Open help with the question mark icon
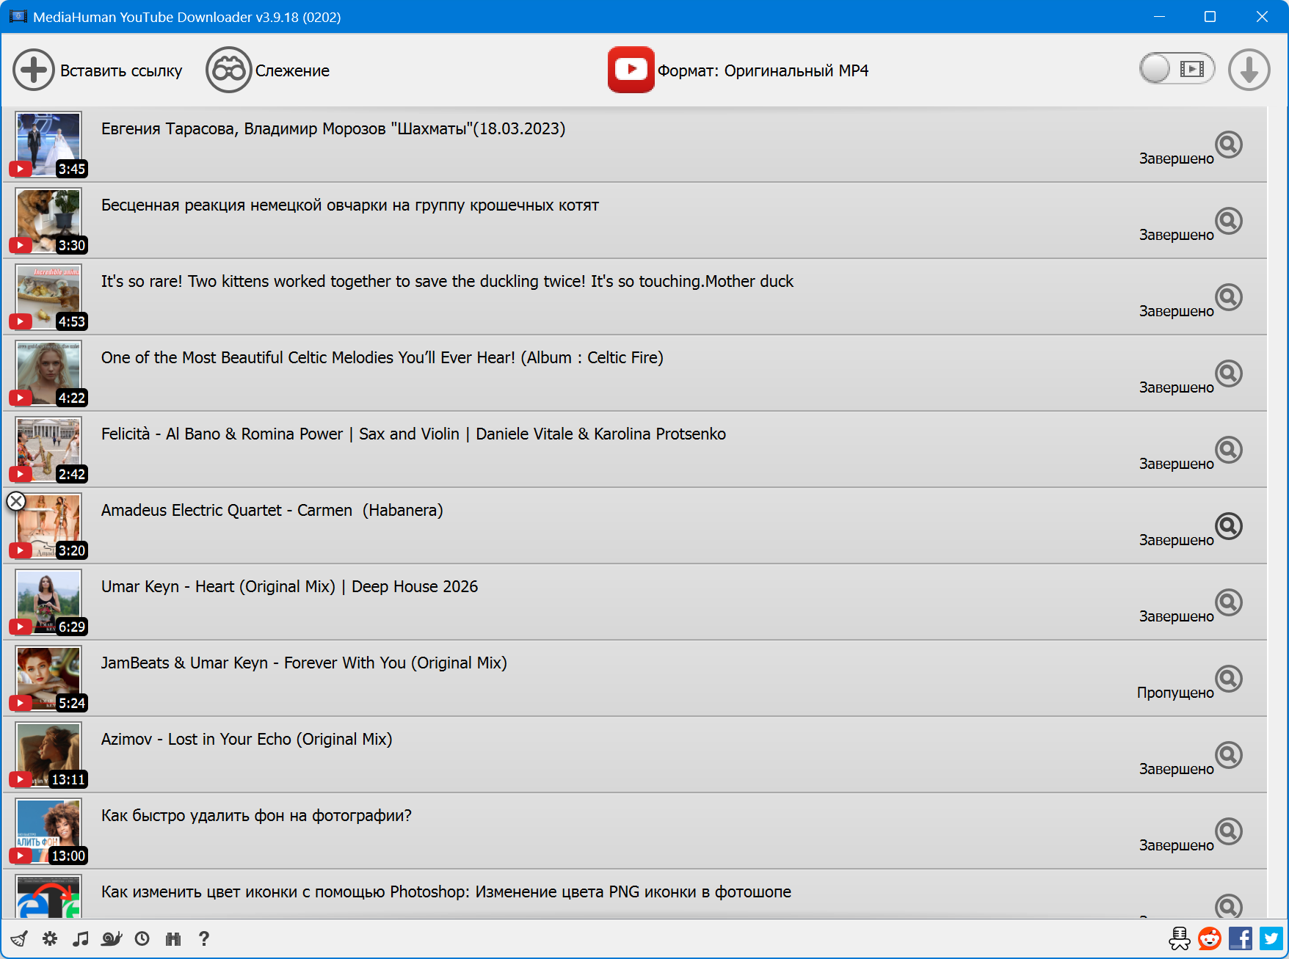1289x959 pixels. (x=204, y=938)
